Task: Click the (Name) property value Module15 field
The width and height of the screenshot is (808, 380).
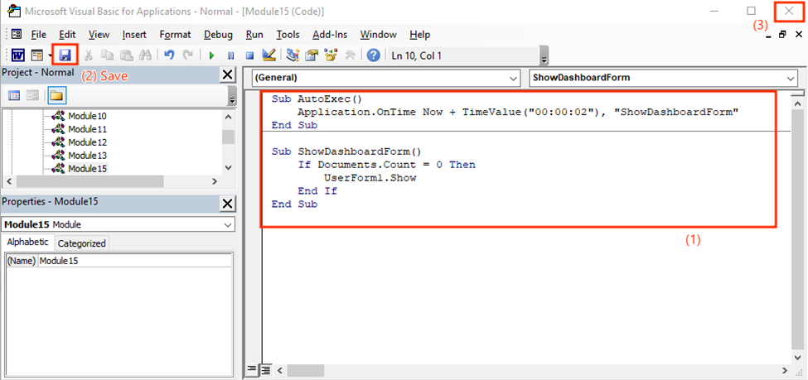Action: 134,261
